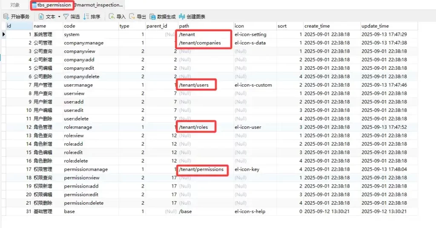
Task: Open the Text (文本) dropdown arrow
Action: pyautogui.click(x=58, y=17)
